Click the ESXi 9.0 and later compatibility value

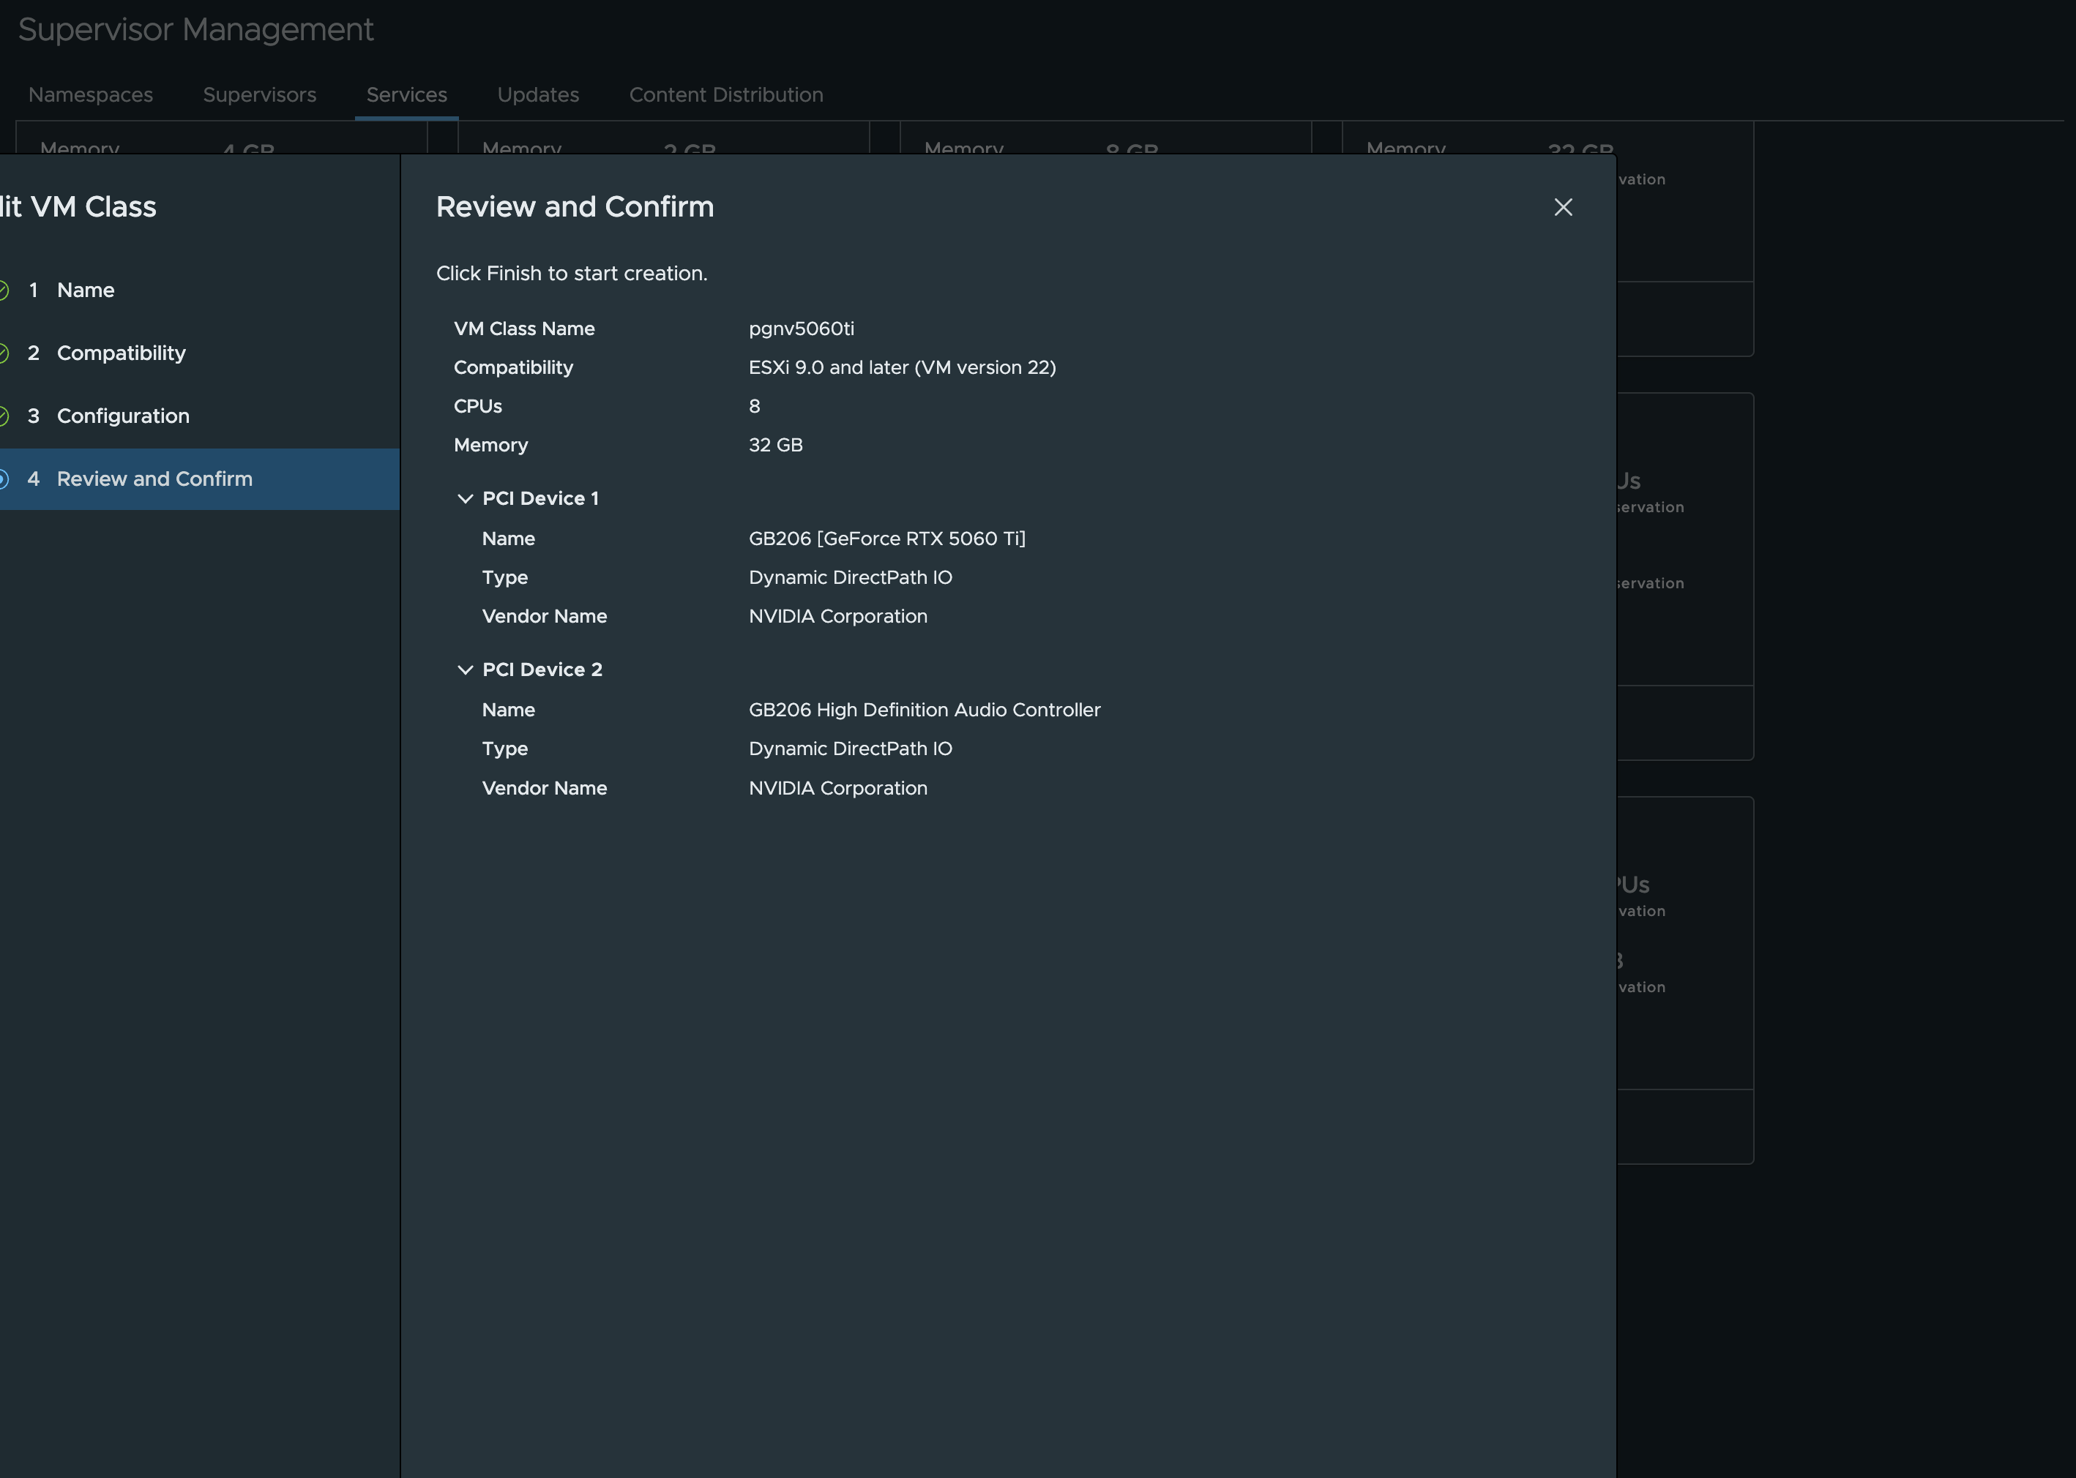click(x=903, y=368)
